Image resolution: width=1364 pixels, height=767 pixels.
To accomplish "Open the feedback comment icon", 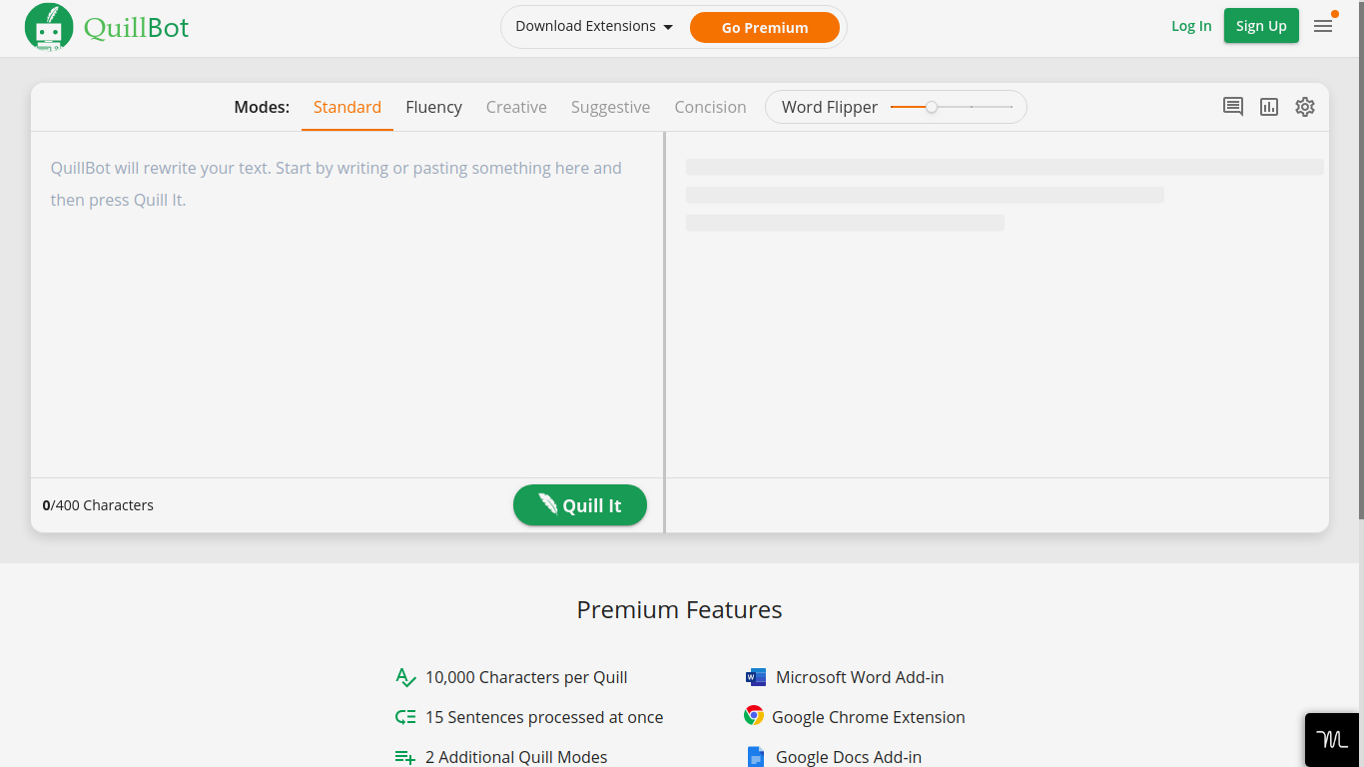I will [x=1233, y=107].
